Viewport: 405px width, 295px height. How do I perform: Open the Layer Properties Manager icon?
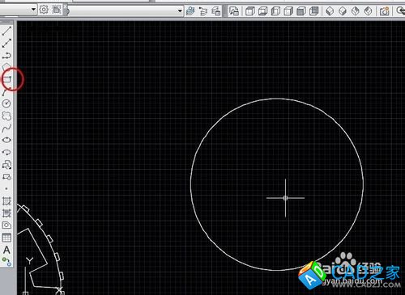[190, 11]
